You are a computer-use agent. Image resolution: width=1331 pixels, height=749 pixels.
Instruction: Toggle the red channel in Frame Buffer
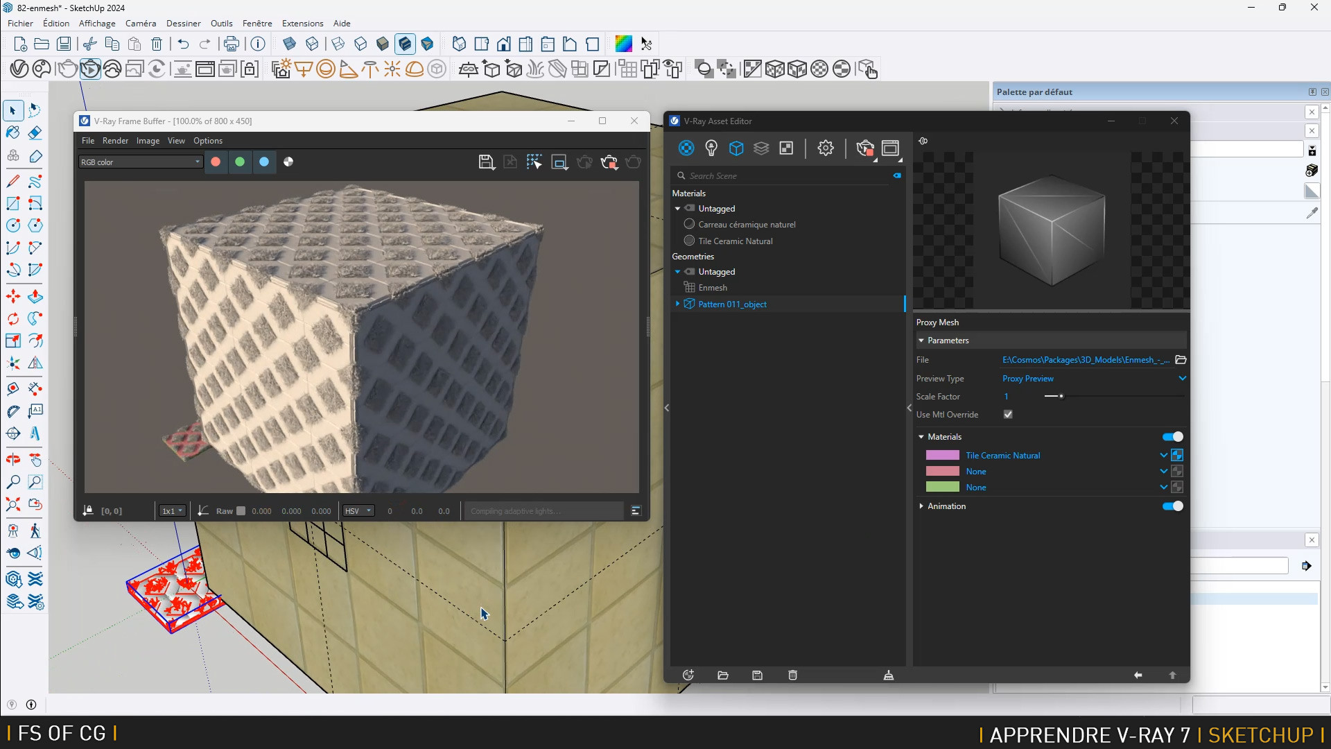(x=216, y=162)
